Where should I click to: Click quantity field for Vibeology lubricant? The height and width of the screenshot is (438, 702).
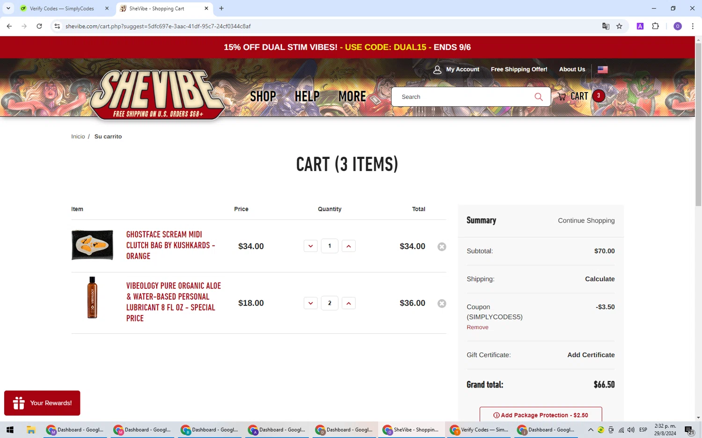pyautogui.click(x=329, y=303)
